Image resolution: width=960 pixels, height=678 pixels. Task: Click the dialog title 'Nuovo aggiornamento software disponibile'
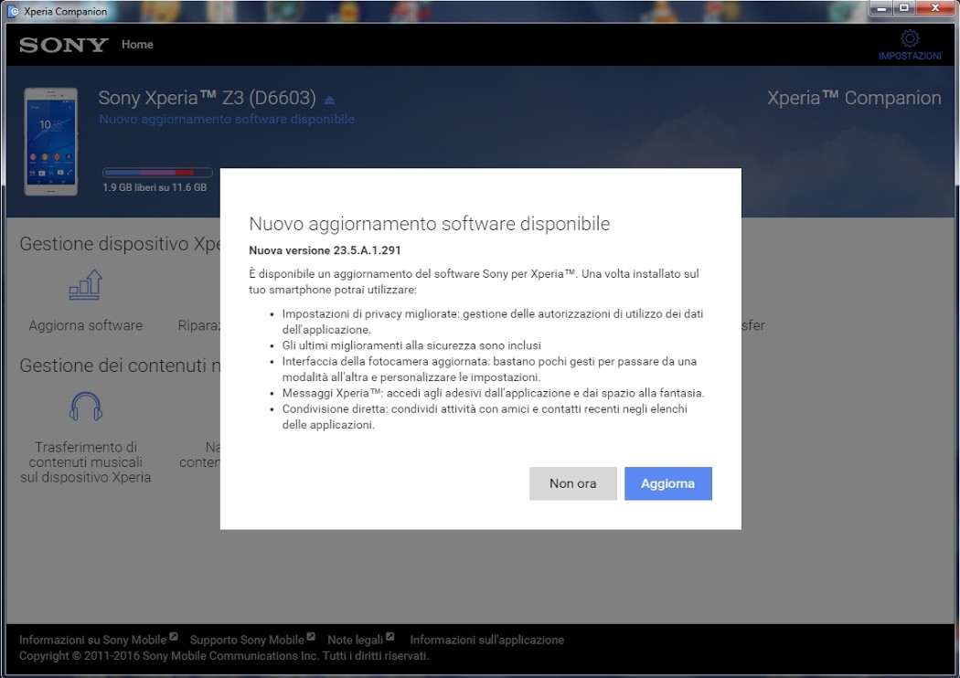(x=429, y=224)
